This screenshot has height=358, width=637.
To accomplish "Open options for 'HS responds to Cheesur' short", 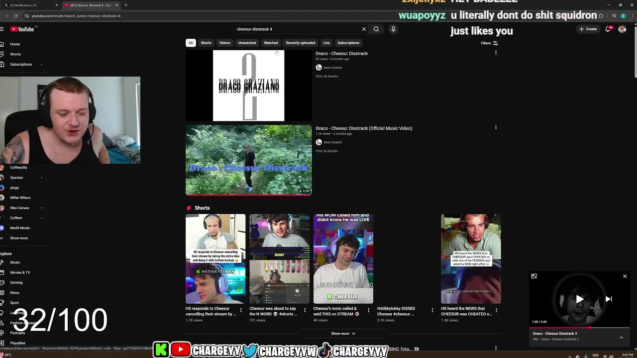I will click(241, 310).
